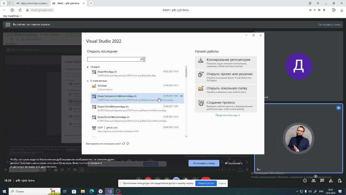Click Открыть локальную папку button
Screen dimensions: 346x195
click(226, 91)
